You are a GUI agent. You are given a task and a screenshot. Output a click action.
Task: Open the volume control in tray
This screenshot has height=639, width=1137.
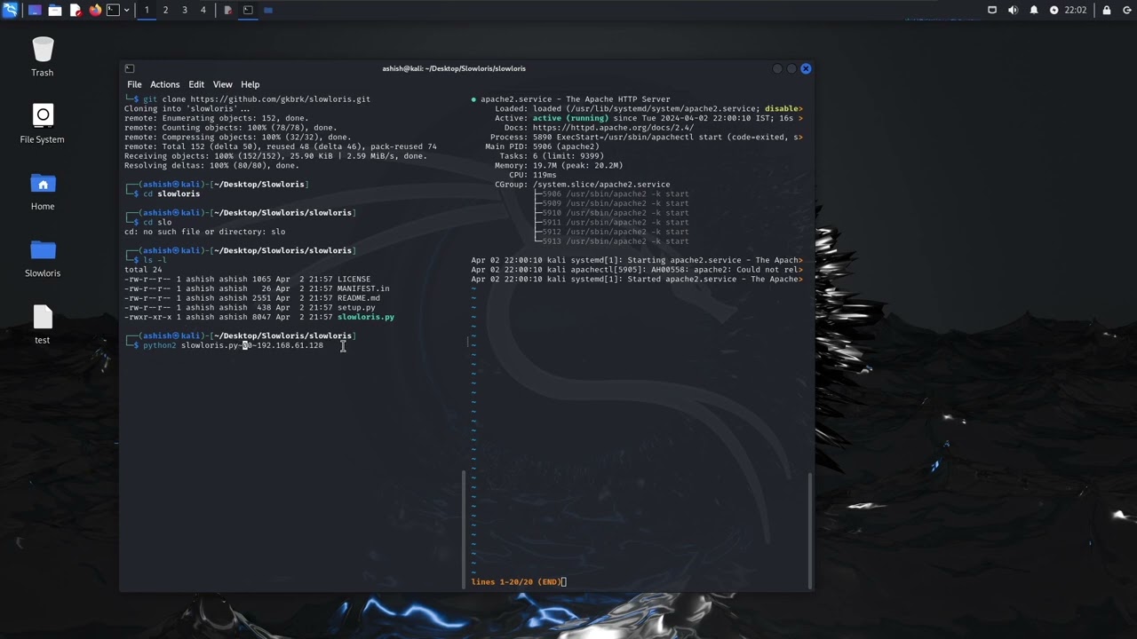click(x=1013, y=10)
